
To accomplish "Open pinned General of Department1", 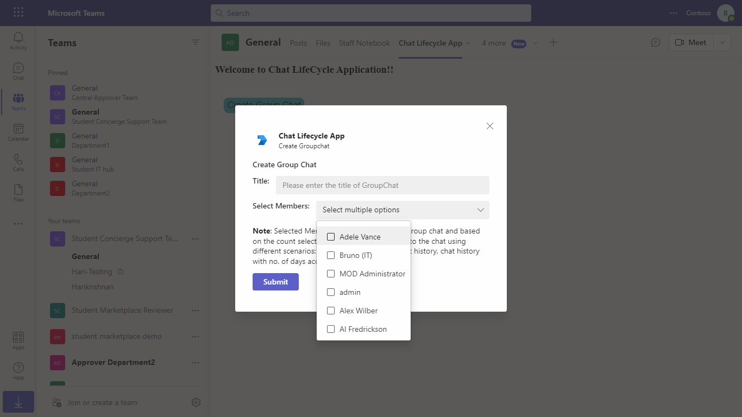I will point(124,141).
